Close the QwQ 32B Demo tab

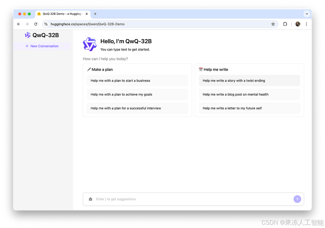[x=87, y=14]
